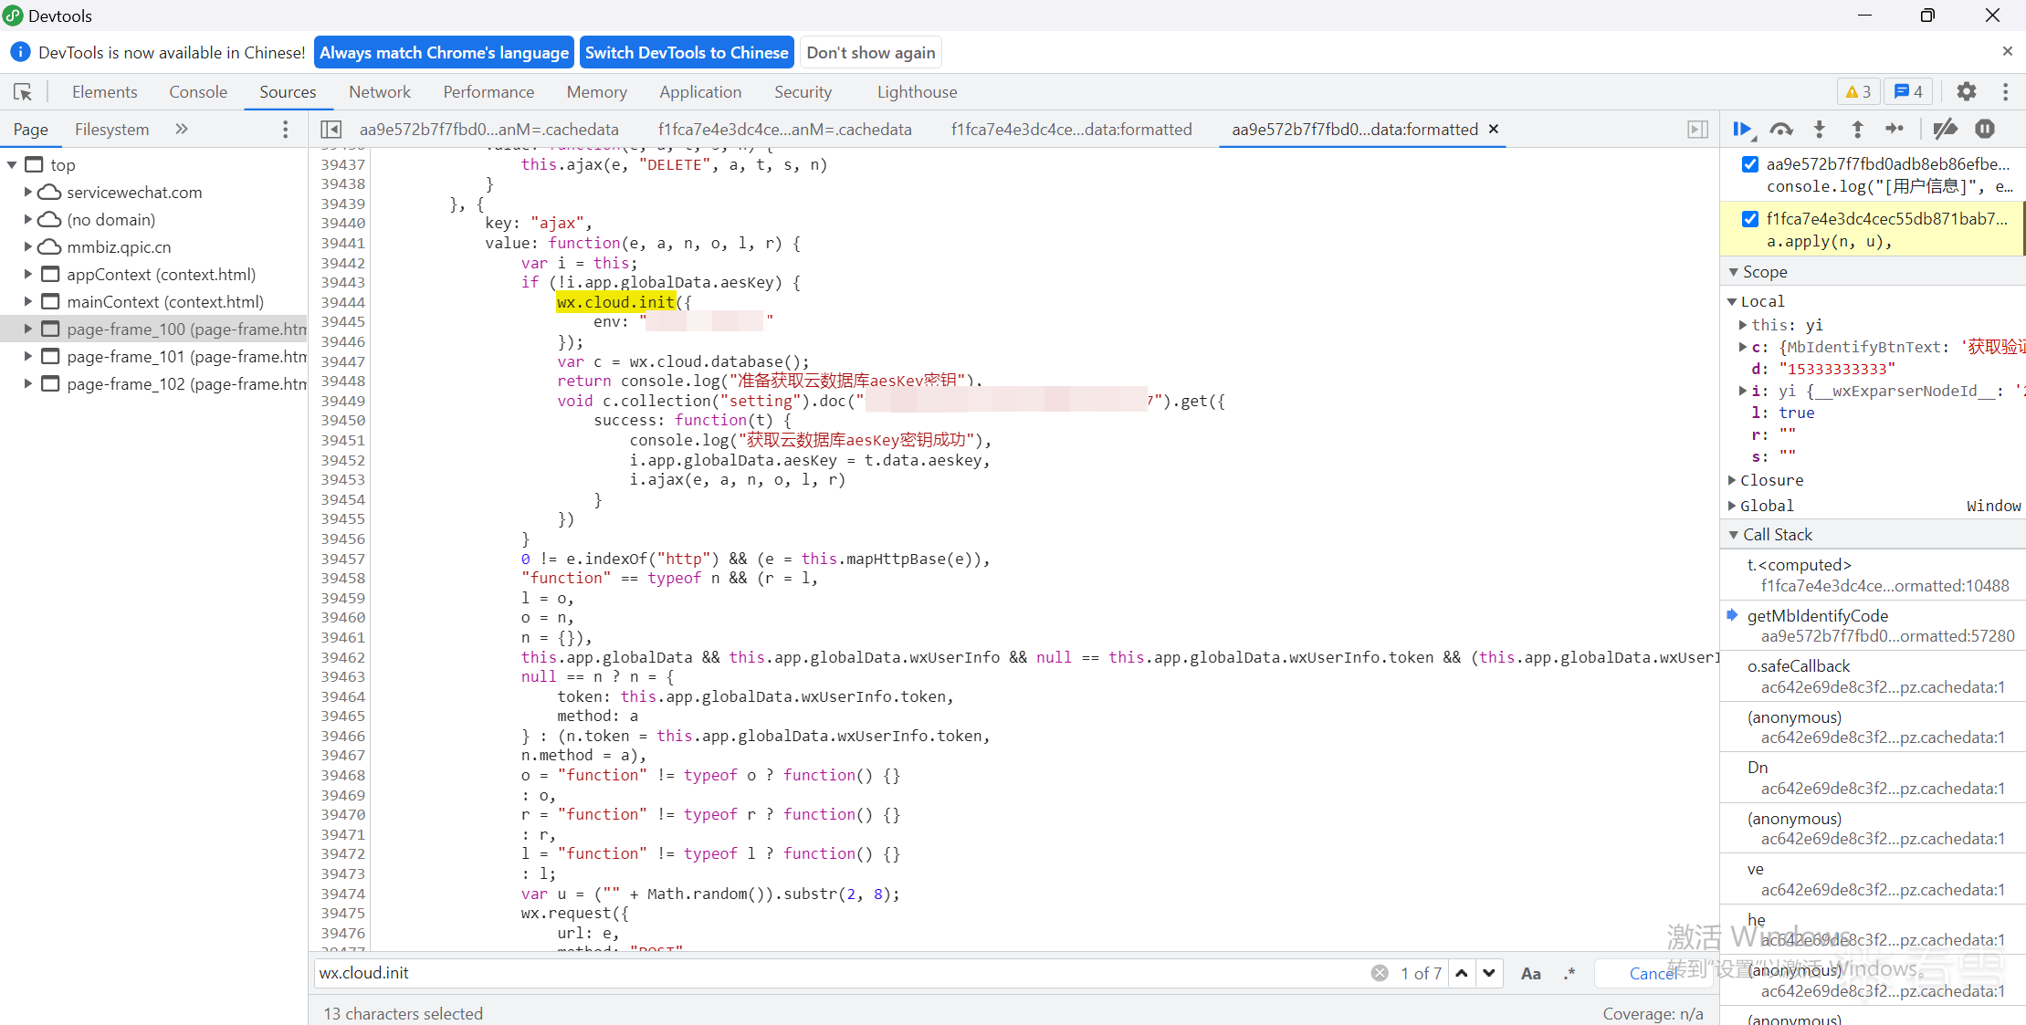Open the Filesystem navigator tab

(x=111, y=130)
